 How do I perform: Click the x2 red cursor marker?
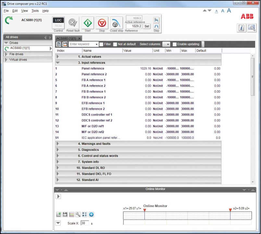230,210
